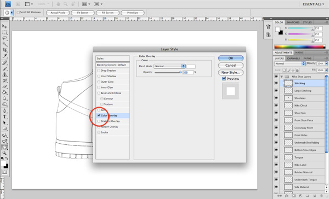The height and width of the screenshot is (199, 329).
Task: Open the Blend Mode dropdown in dialog
Action: tap(169, 66)
